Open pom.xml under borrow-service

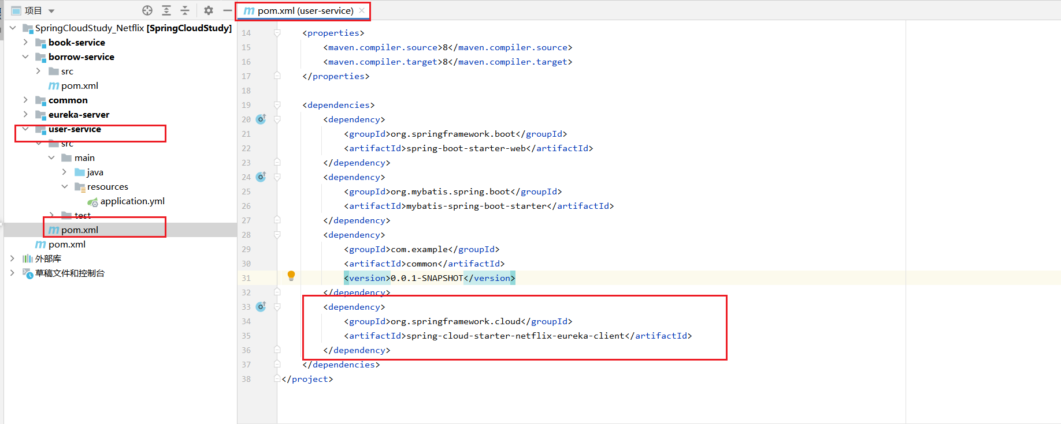click(x=80, y=85)
